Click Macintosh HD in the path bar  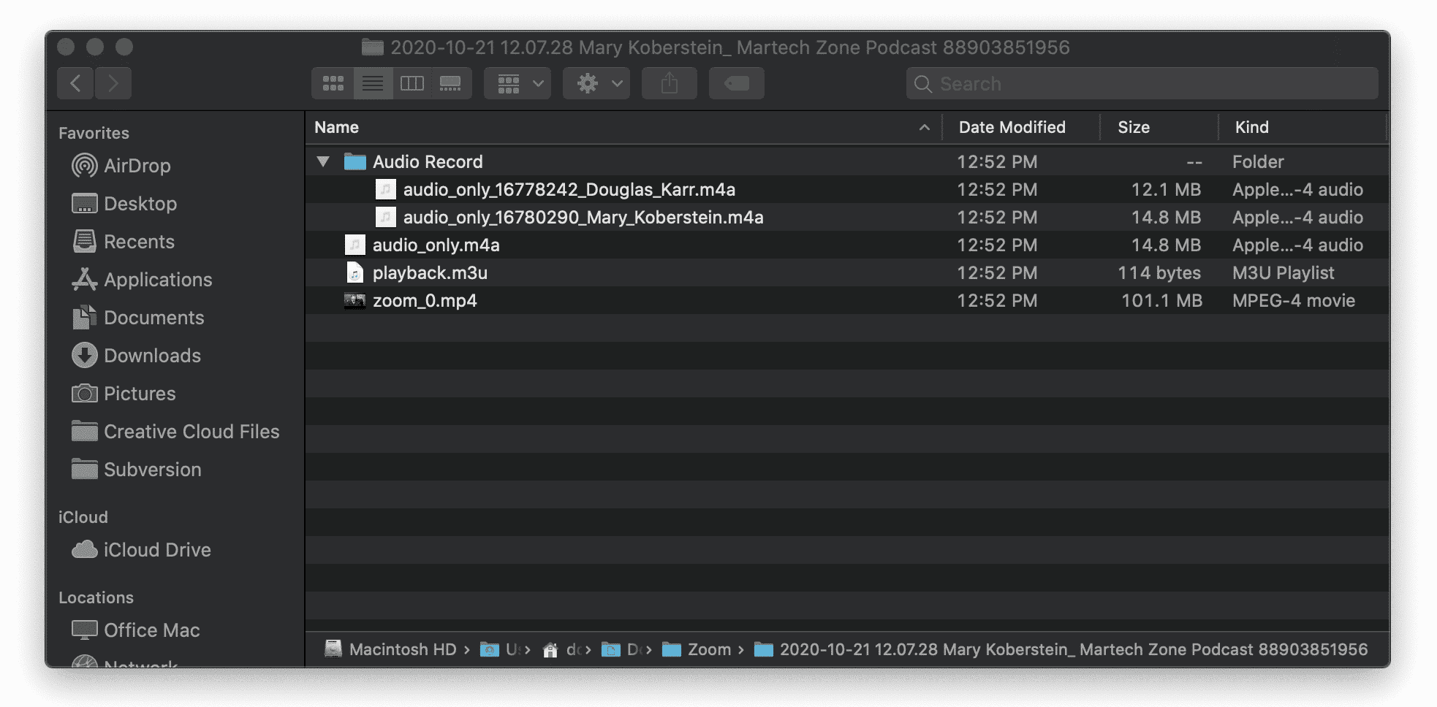401,649
